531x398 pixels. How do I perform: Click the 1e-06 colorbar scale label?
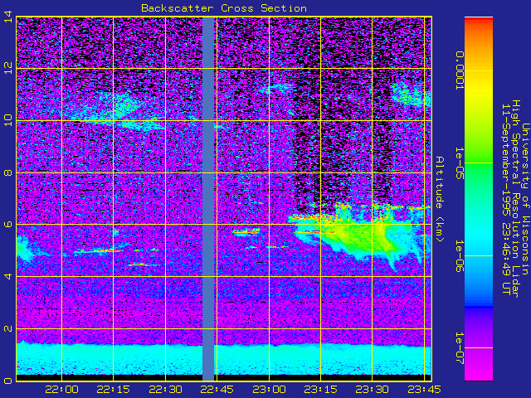[459, 256]
